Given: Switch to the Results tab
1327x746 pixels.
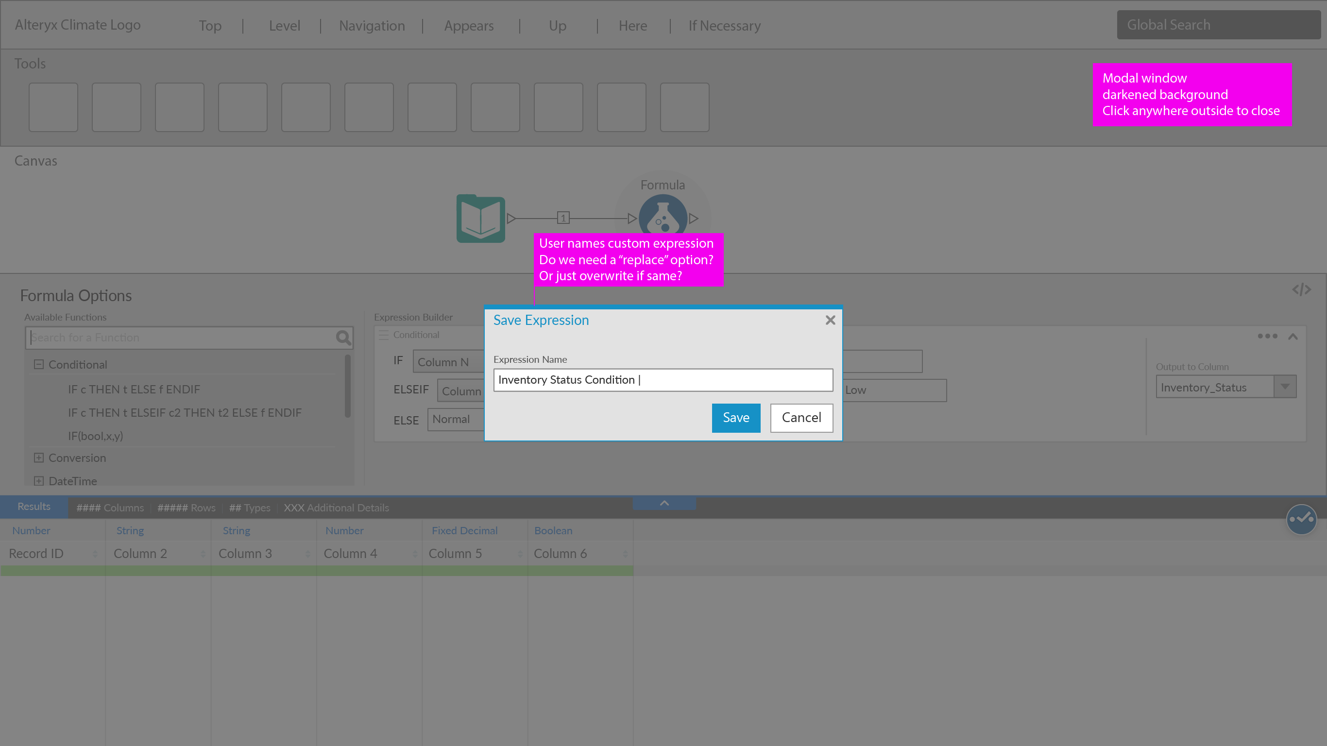Looking at the screenshot, I should point(34,507).
